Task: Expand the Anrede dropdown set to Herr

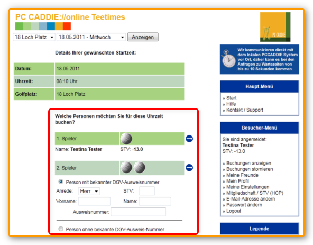Action: 89,191
